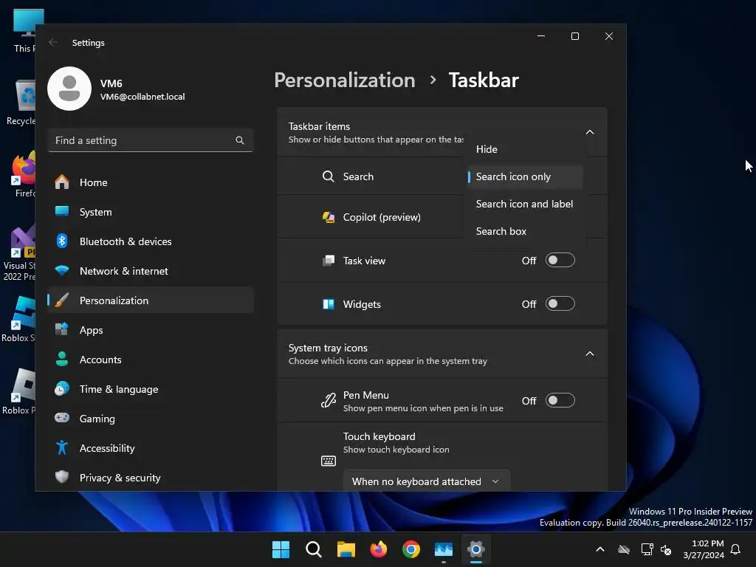Click the network display tray icon
This screenshot has width=756, height=567.
pos(647,549)
